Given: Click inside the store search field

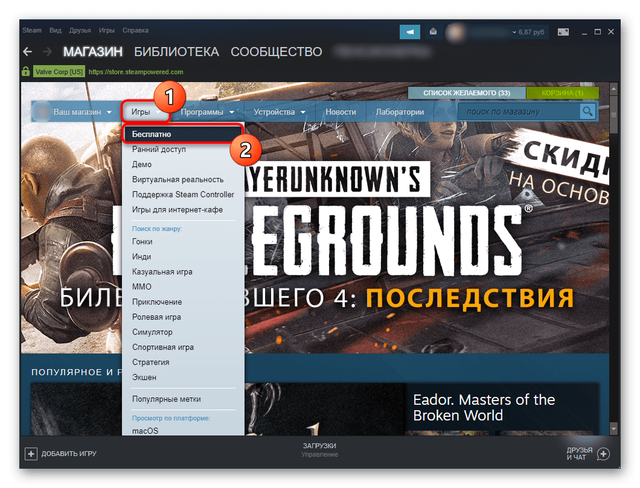Looking at the screenshot, I should point(518,112).
